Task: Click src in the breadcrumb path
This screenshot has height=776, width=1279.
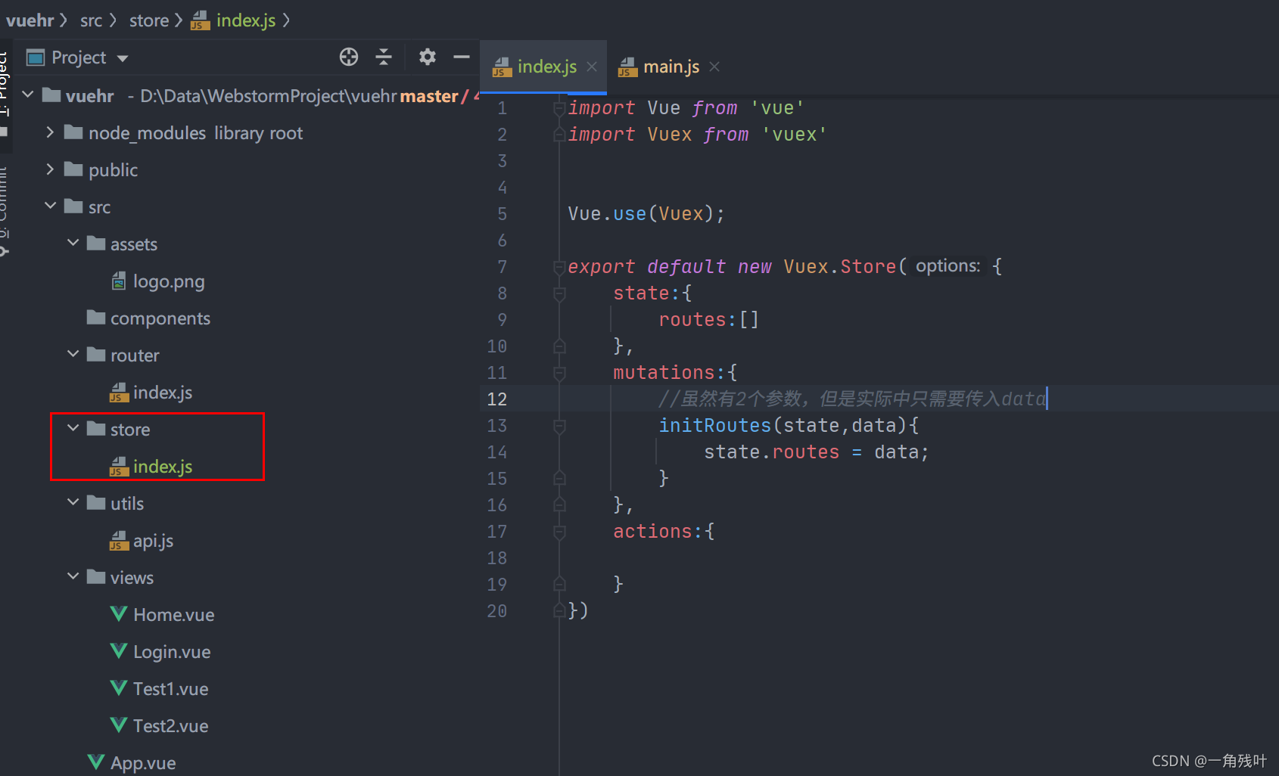Action: click(x=91, y=20)
